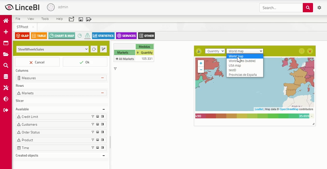Collapse the Created objects section

104,155
